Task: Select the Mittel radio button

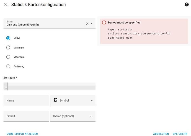Action: pos(8,38)
